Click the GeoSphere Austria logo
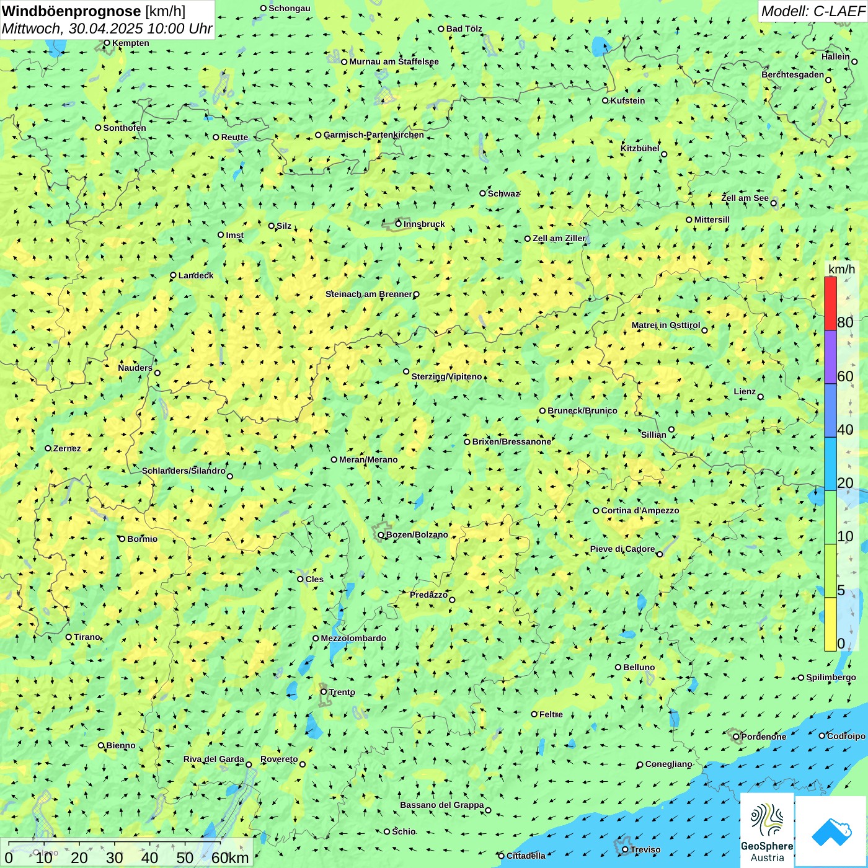 (x=767, y=830)
